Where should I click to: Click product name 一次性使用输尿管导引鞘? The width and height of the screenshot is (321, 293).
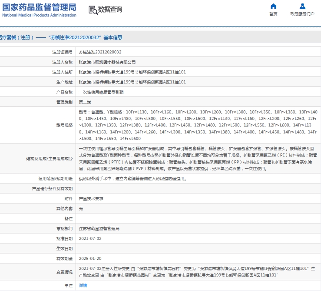[x=101, y=92]
